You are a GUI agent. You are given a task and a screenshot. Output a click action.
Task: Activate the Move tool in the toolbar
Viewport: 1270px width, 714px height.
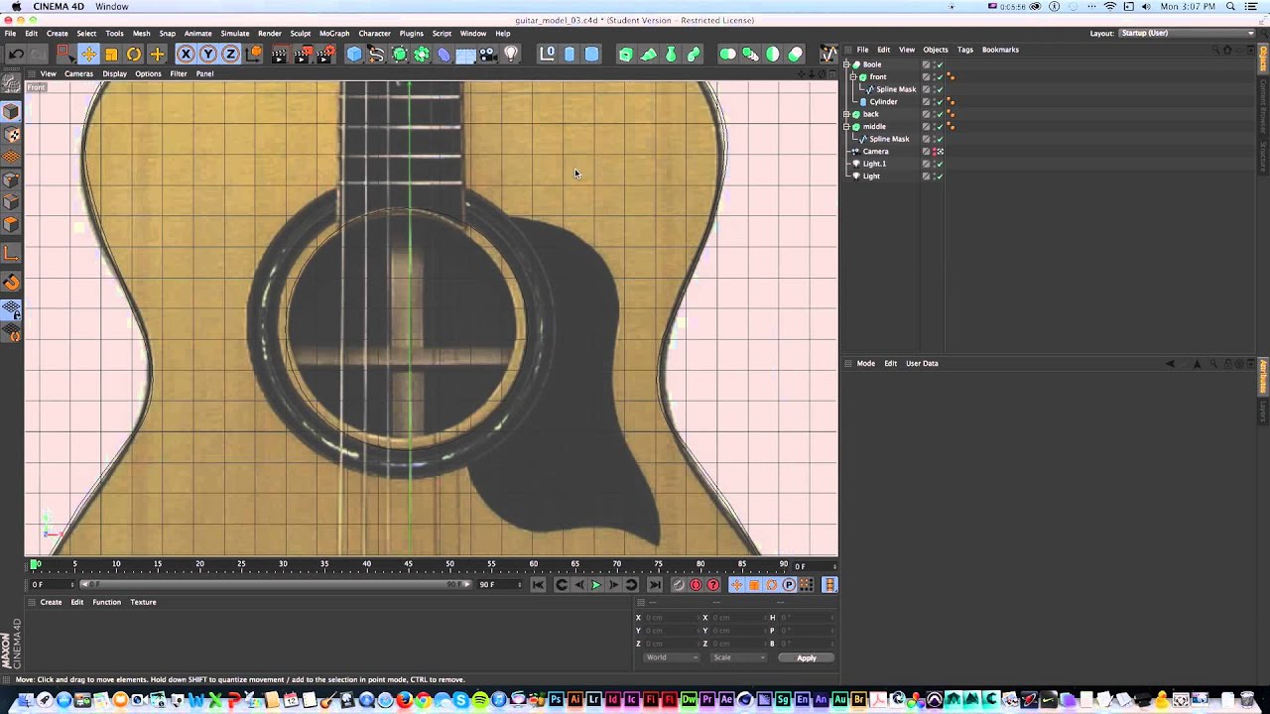(x=88, y=55)
